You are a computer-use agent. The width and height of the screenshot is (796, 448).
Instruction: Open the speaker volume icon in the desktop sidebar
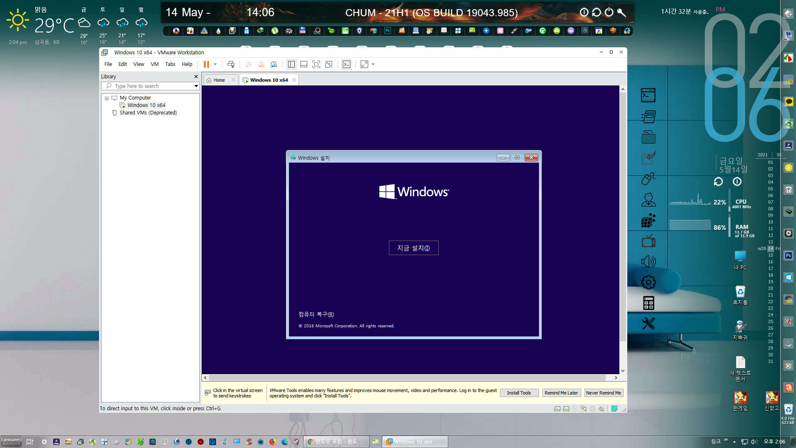[648, 261]
